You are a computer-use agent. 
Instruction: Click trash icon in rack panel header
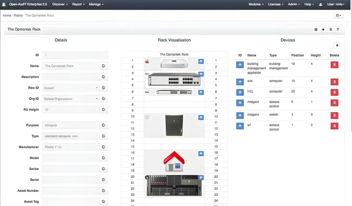pos(331,29)
